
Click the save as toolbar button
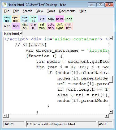33,19
